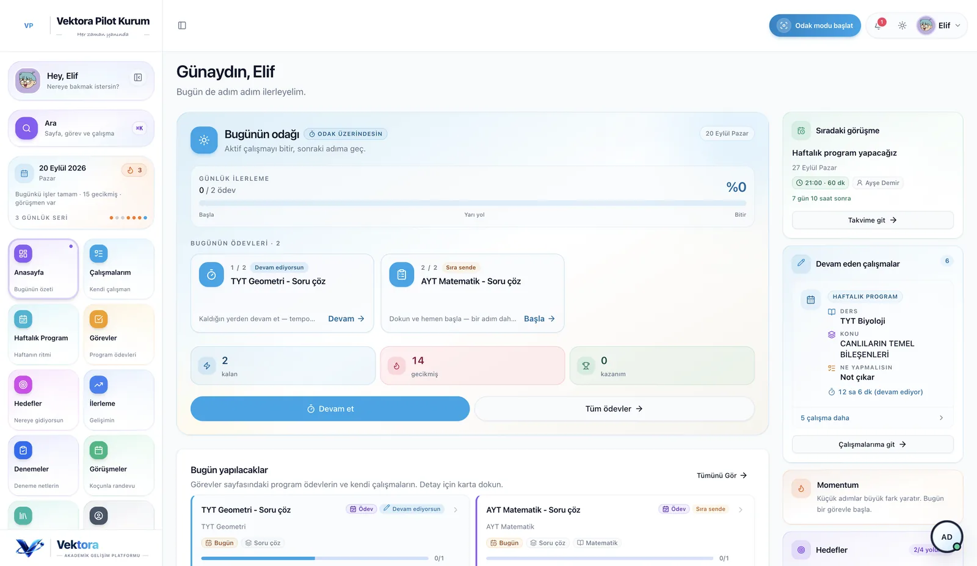Open the Görevler section
The width and height of the screenshot is (977, 566).
(118, 335)
